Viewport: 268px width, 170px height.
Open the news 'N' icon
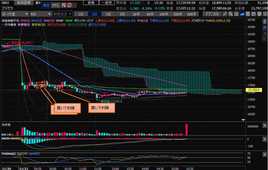64,5
